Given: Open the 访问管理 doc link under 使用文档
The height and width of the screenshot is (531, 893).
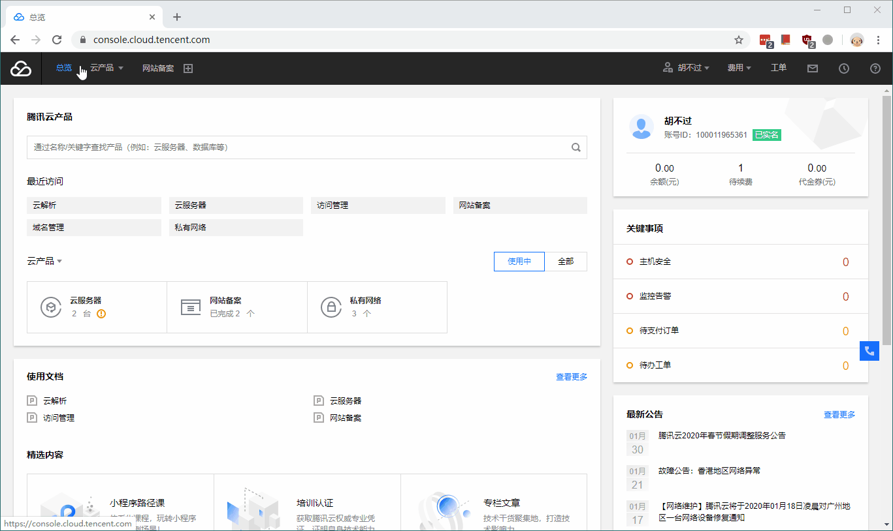Looking at the screenshot, I should [x=59, y=418].
